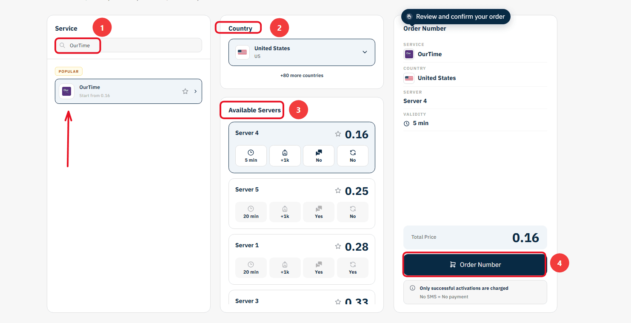This screenshot has height=323, width=631.
Task: Click the clock icon beside Validity 5 min
Action: pos(407,123)
